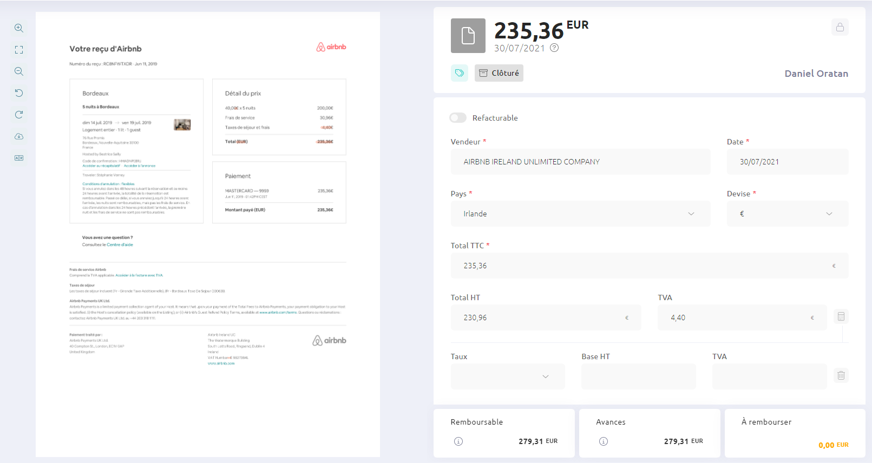This screenshot has height=463, width=872.
Task: Click the Remboursable info icon
Action: click(458, 441)
